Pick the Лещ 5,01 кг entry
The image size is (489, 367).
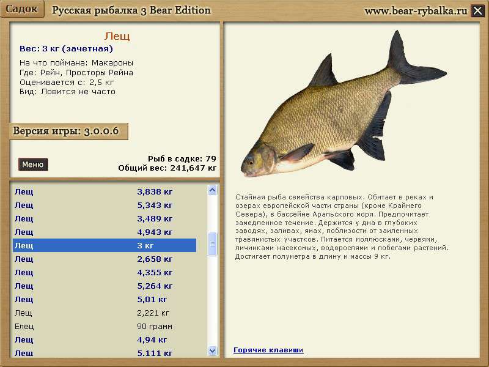[x=104, y=299]
